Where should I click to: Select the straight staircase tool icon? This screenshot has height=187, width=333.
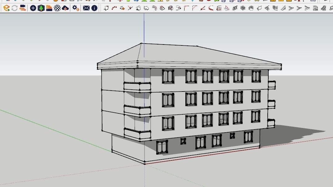coord(283,8)
